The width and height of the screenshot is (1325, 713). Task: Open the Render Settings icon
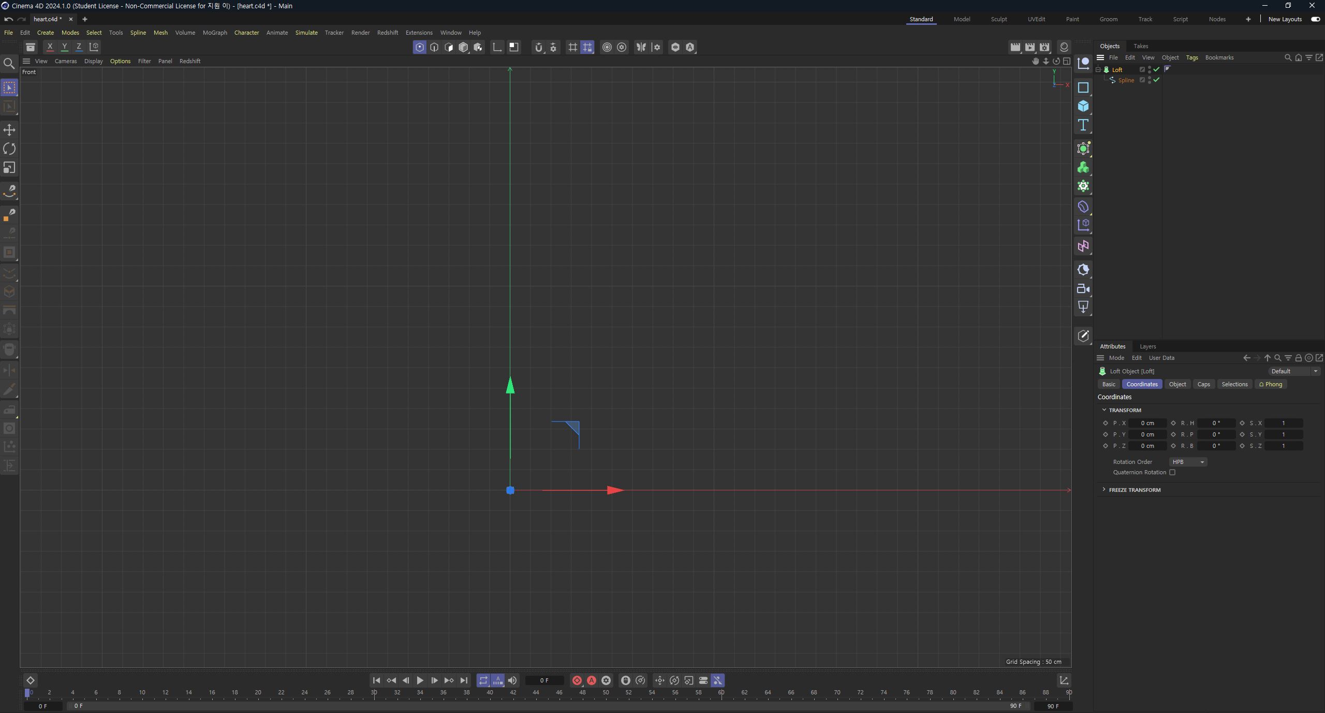1044,47
